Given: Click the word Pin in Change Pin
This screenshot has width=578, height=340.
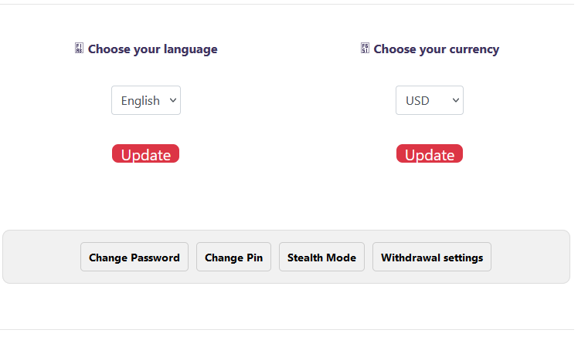Looking at the screenshot, I should 254,258.
